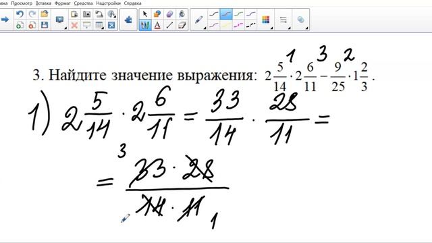Choose the black pen line style
The image size is (432, 243).
click(x=213, y=13)
